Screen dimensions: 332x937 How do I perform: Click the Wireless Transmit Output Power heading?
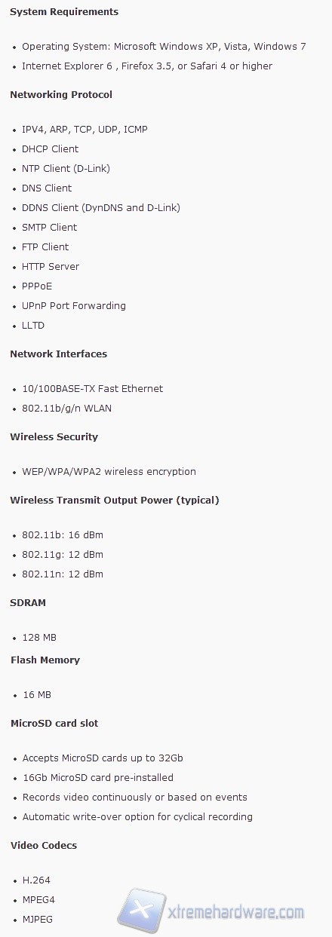point(115,501)
